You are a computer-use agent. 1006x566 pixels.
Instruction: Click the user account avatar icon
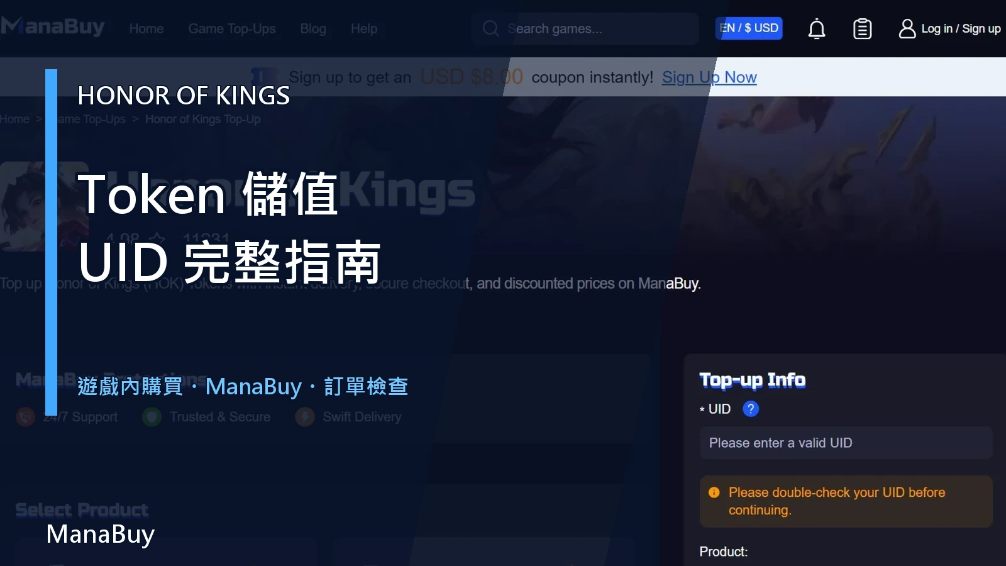[x=907, y=28]
